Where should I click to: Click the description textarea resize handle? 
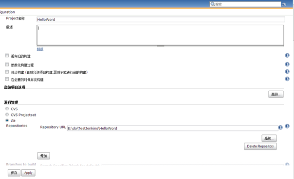pos(161,46)
